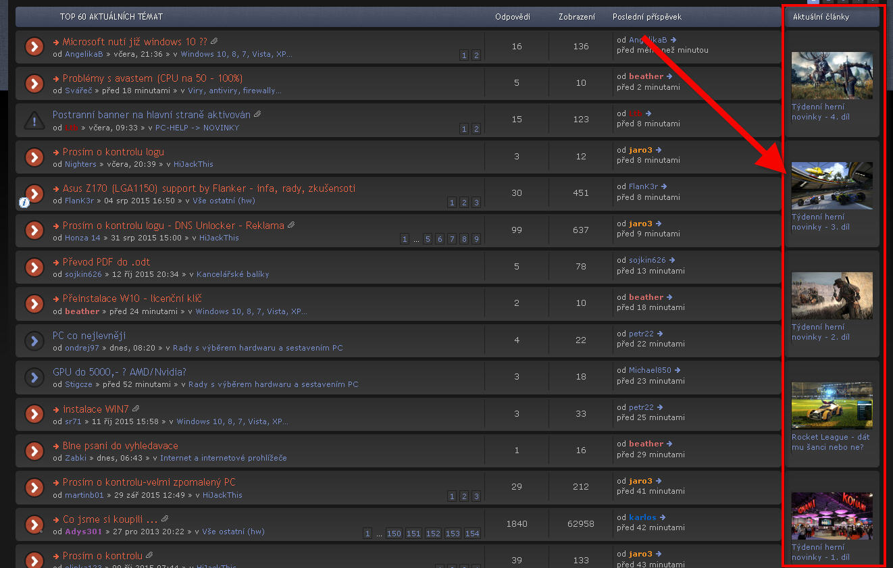Click the Rocket League article thumbnail

832,405
